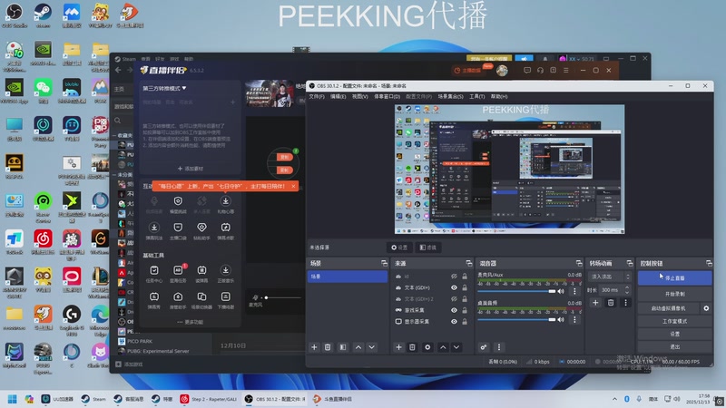Screen dimensions: 726x408
Task: Click 开始录制 to start recording
Action: point(674,294)
